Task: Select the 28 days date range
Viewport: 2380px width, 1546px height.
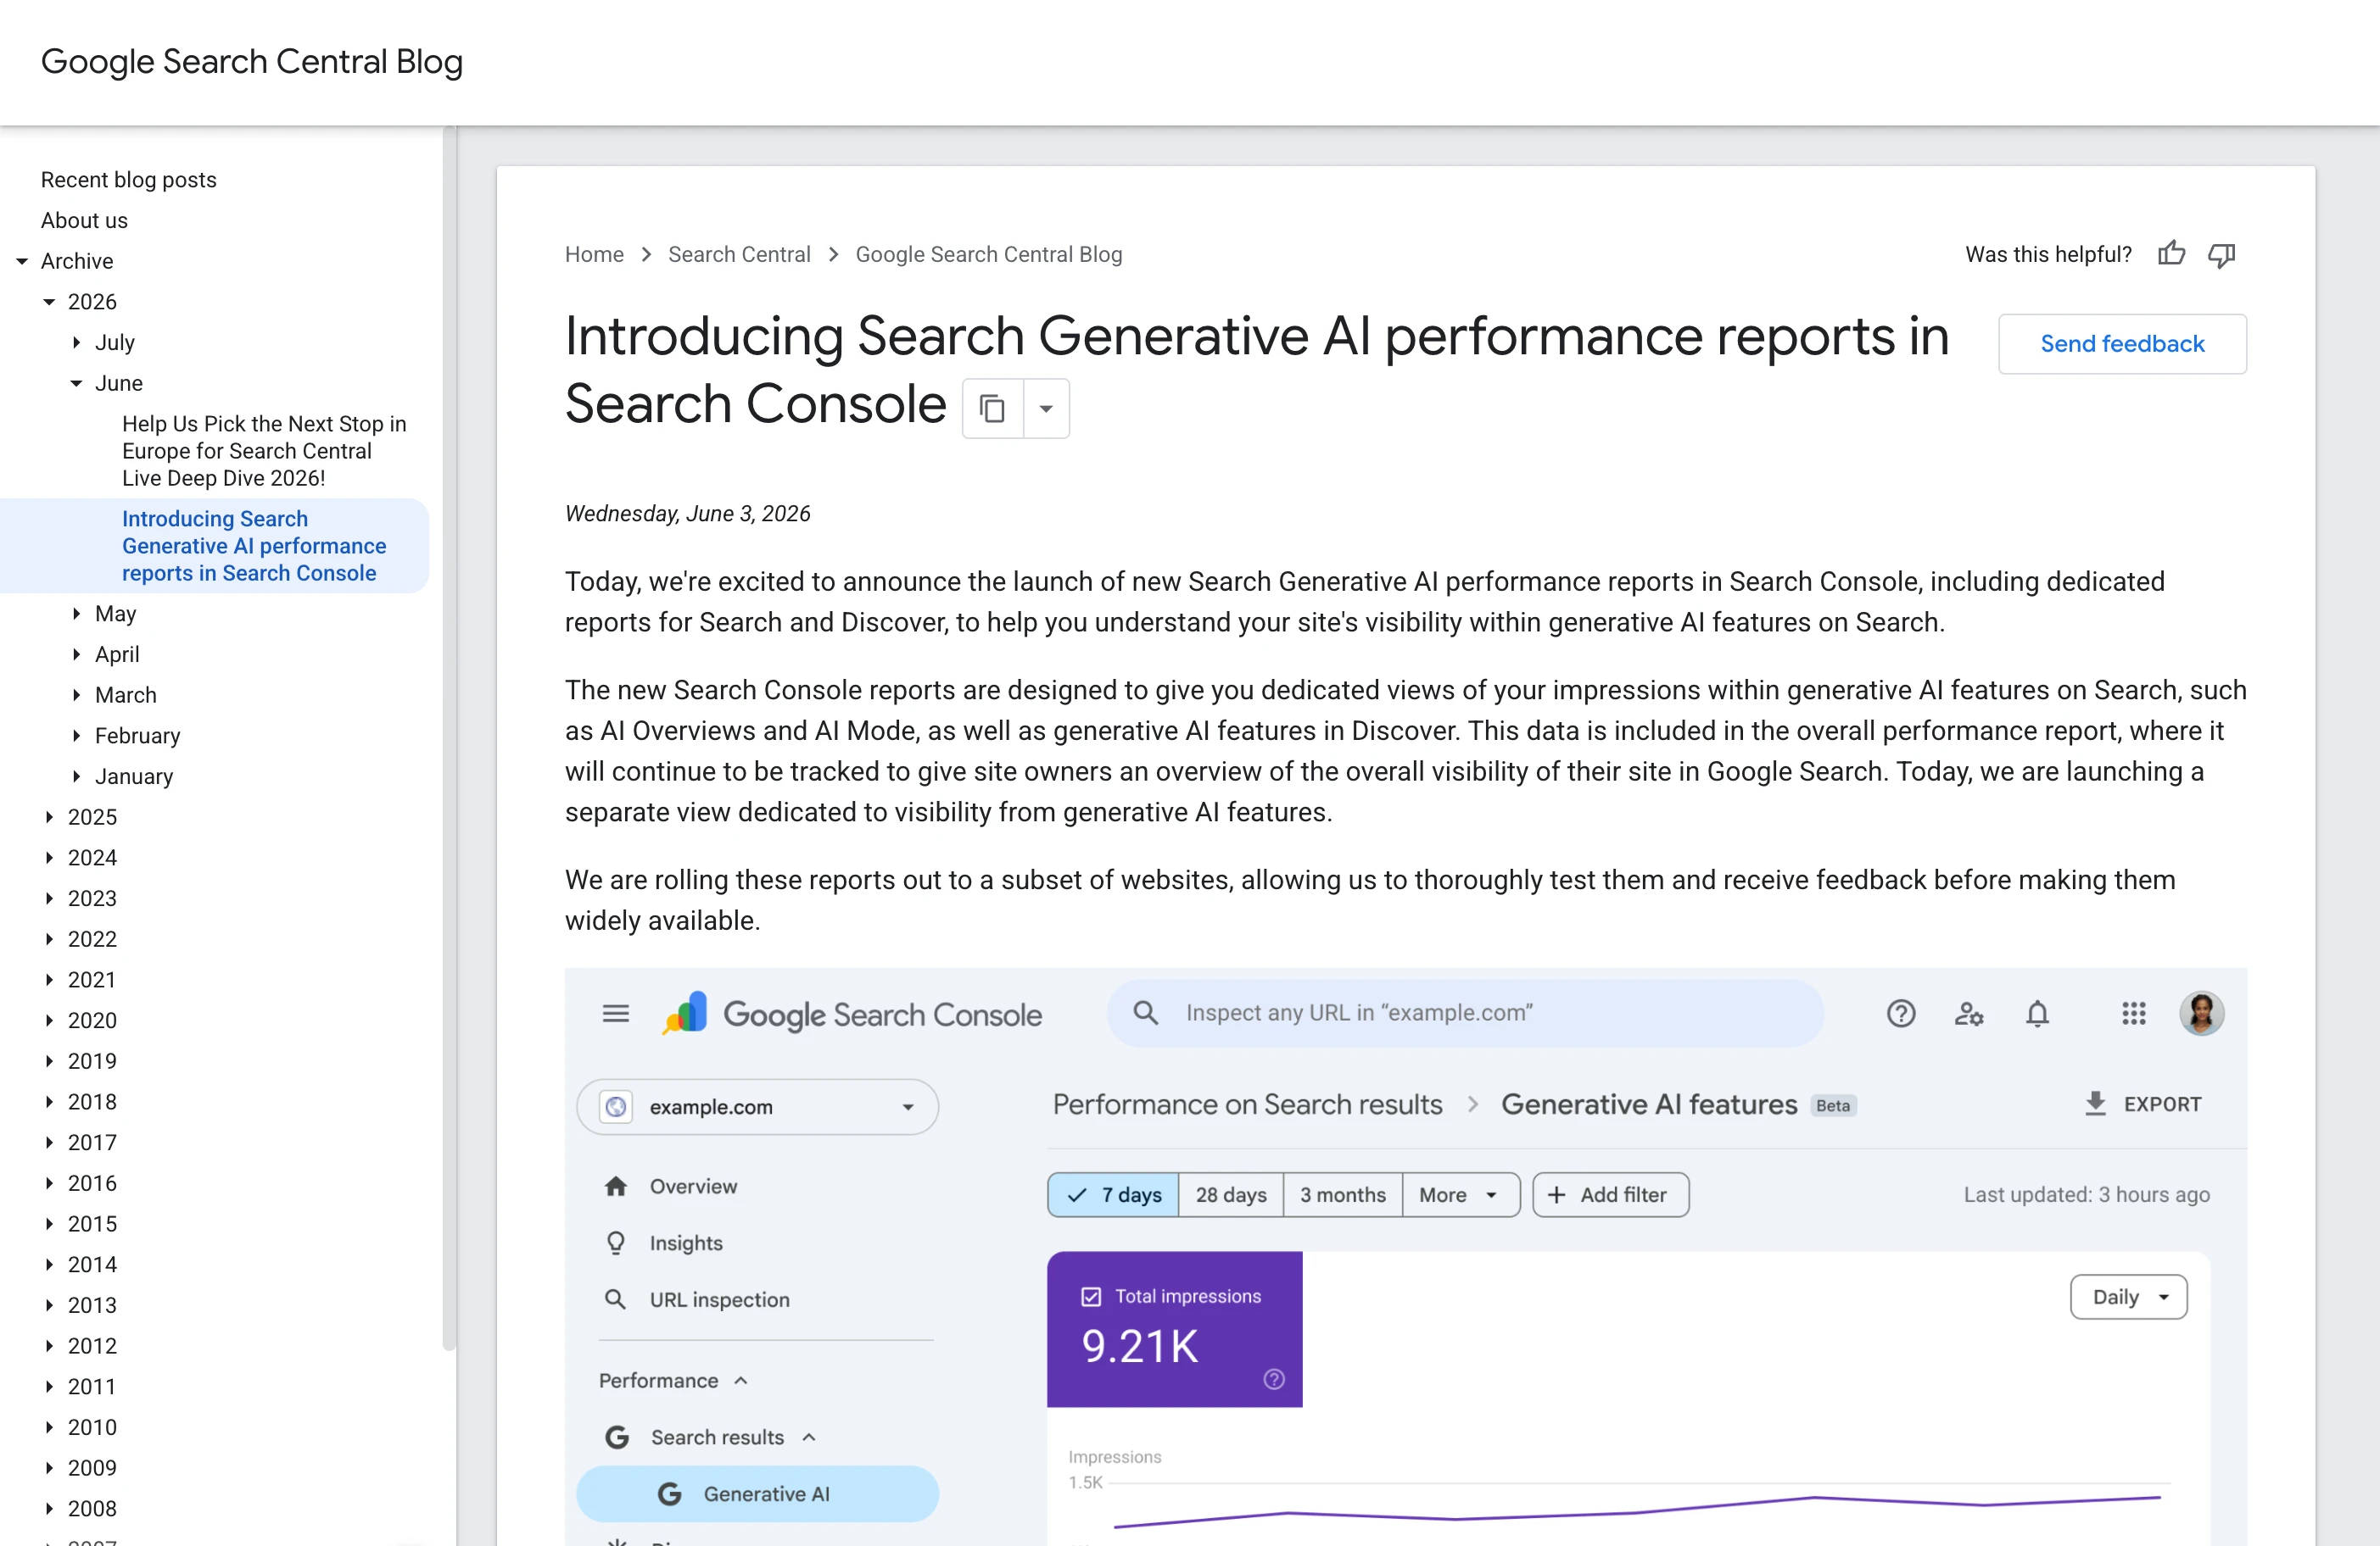Action: pyautogui.click(x=1231, y=1194)
